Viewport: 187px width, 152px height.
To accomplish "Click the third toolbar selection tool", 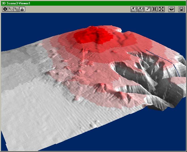I will [x=17, y=9].
